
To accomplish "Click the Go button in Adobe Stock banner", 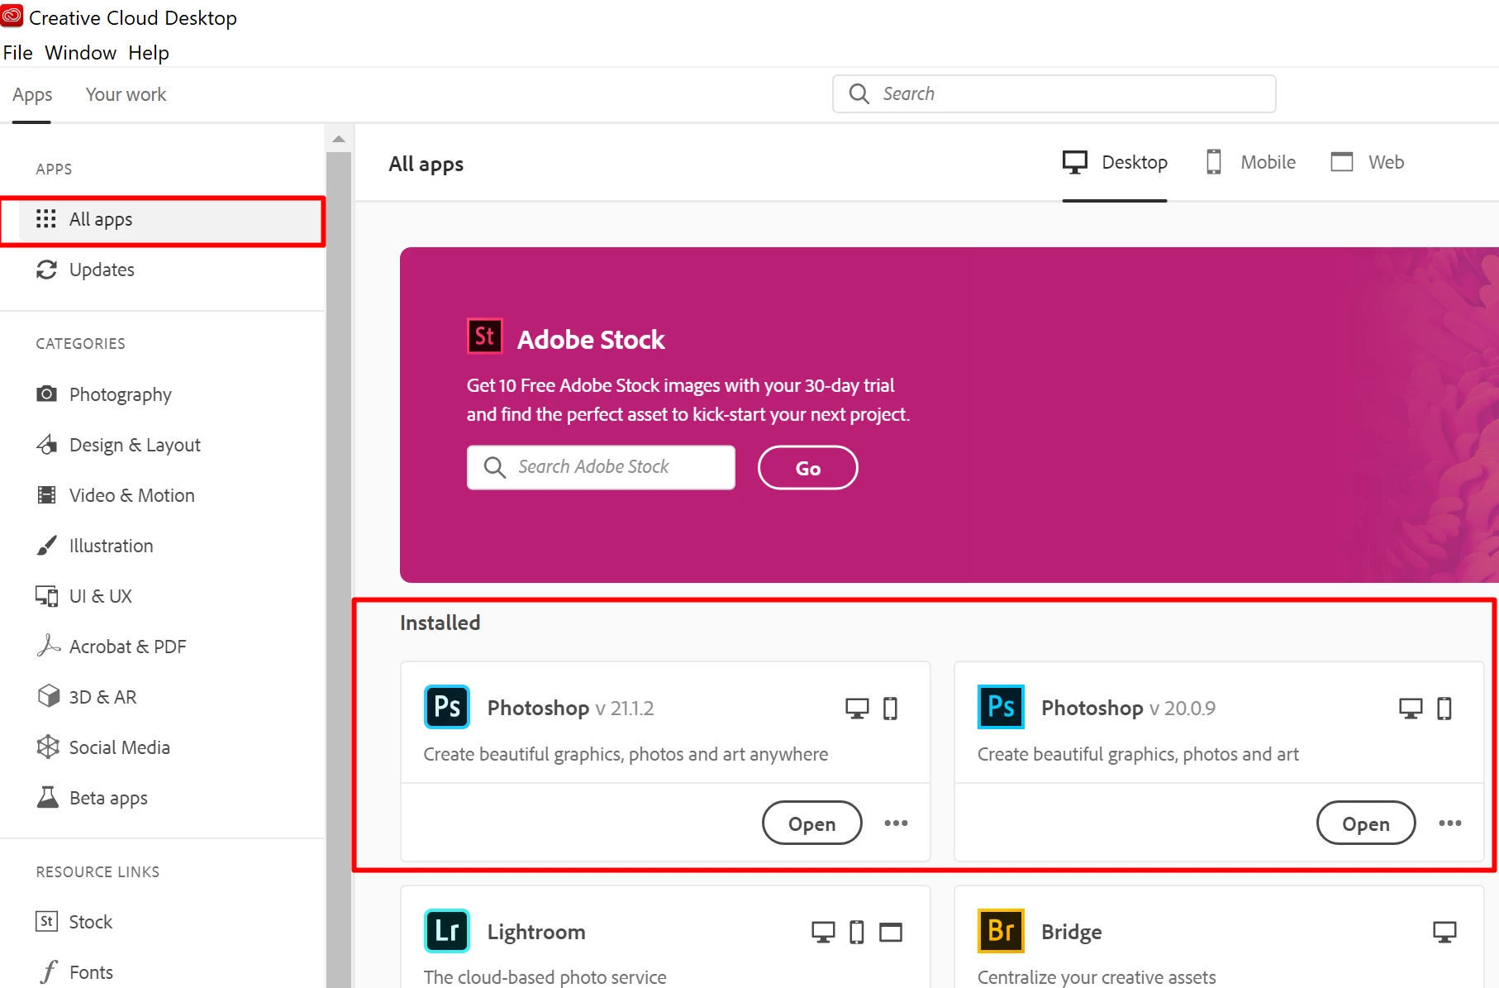I will click(x=808, y=468).
